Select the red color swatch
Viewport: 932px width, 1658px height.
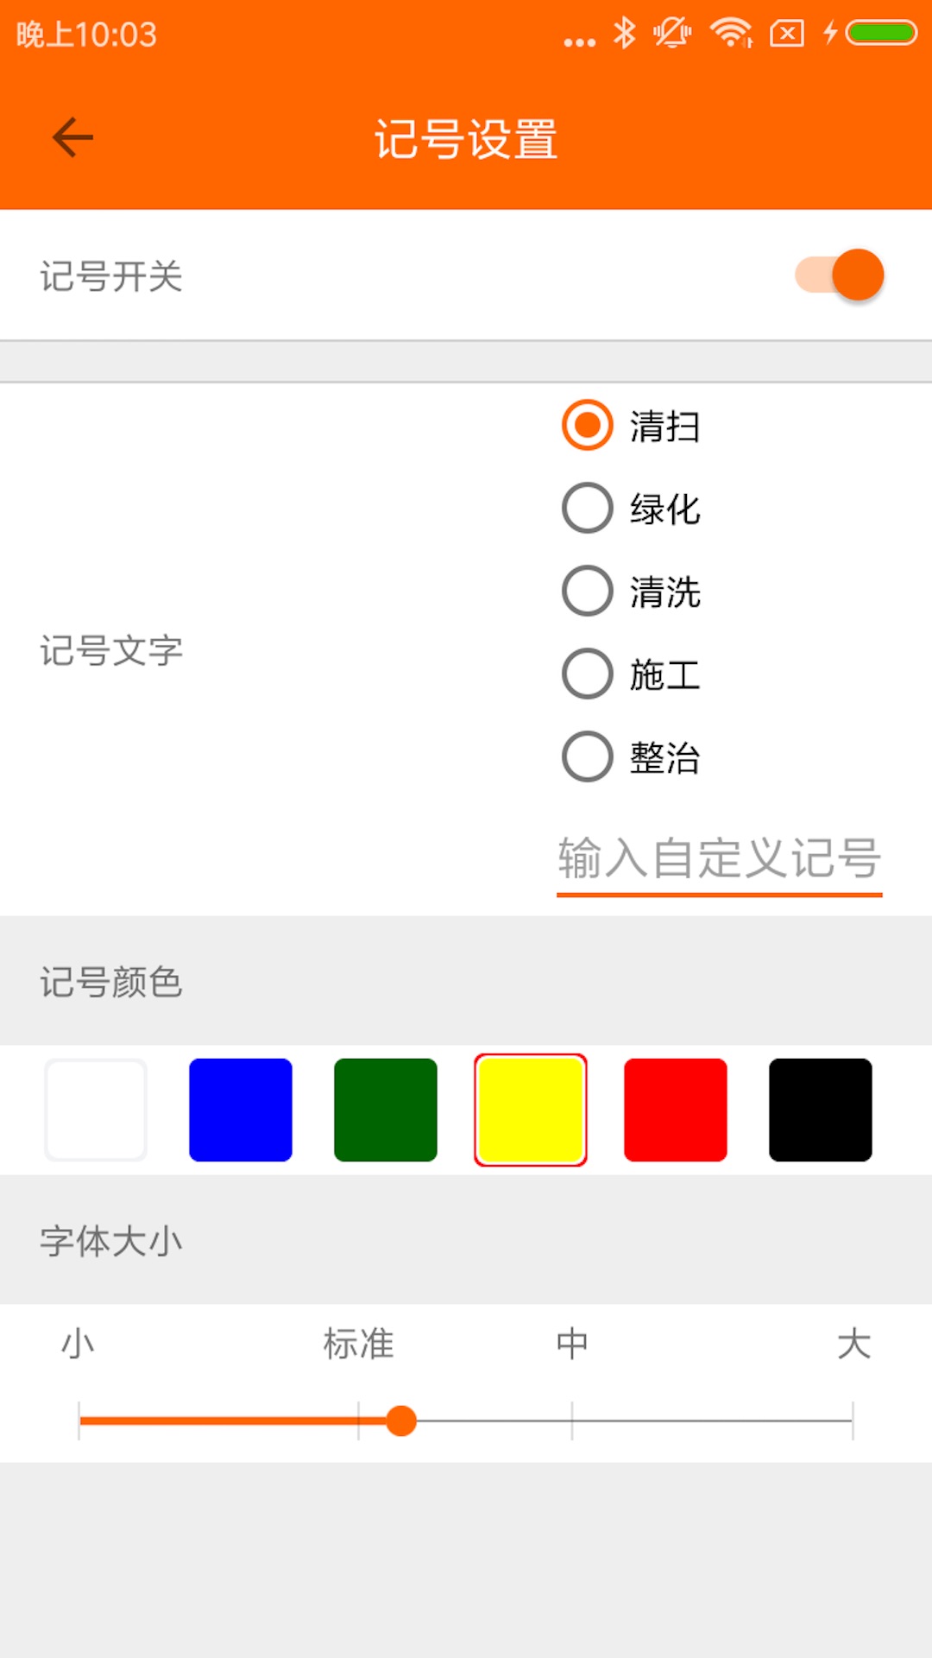[x=676, y=1110]
